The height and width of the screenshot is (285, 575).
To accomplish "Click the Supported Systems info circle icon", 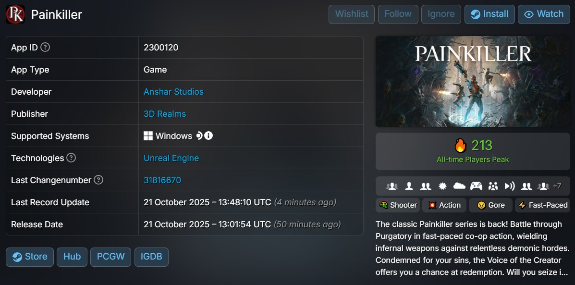I will tap(208, 136).
